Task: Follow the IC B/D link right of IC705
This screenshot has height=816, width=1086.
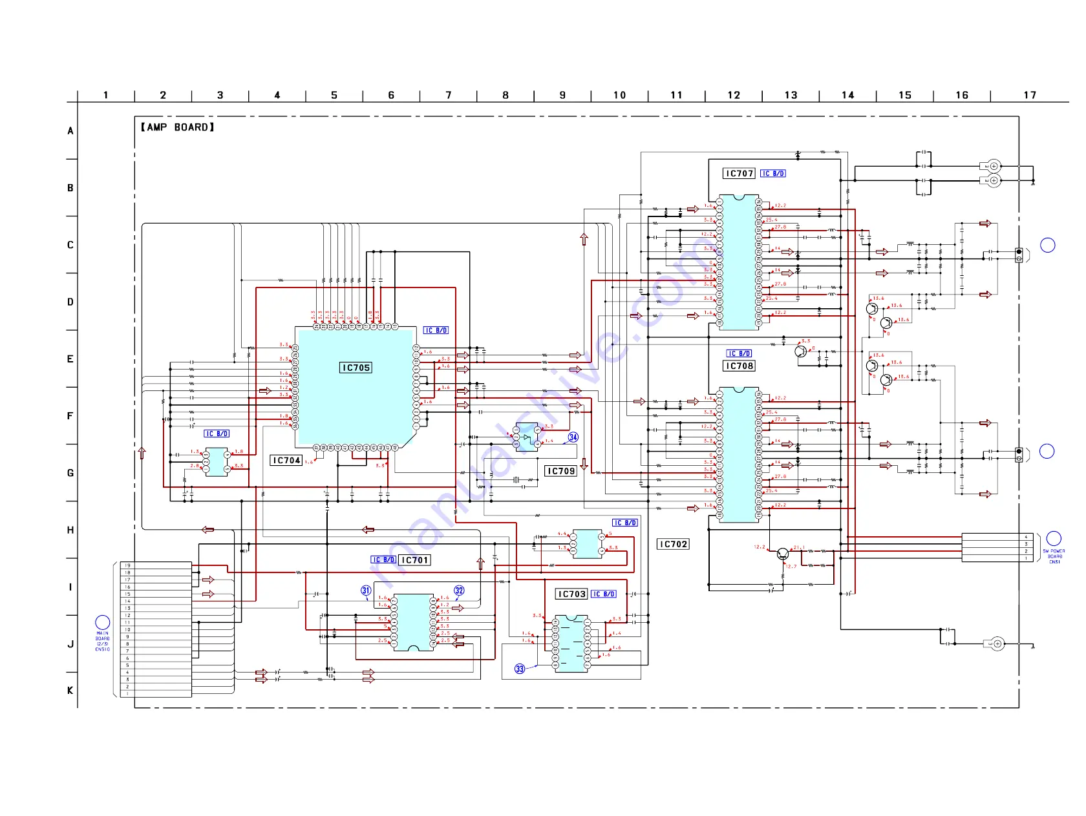Action: pyautogui.click(x=436, y=331)
